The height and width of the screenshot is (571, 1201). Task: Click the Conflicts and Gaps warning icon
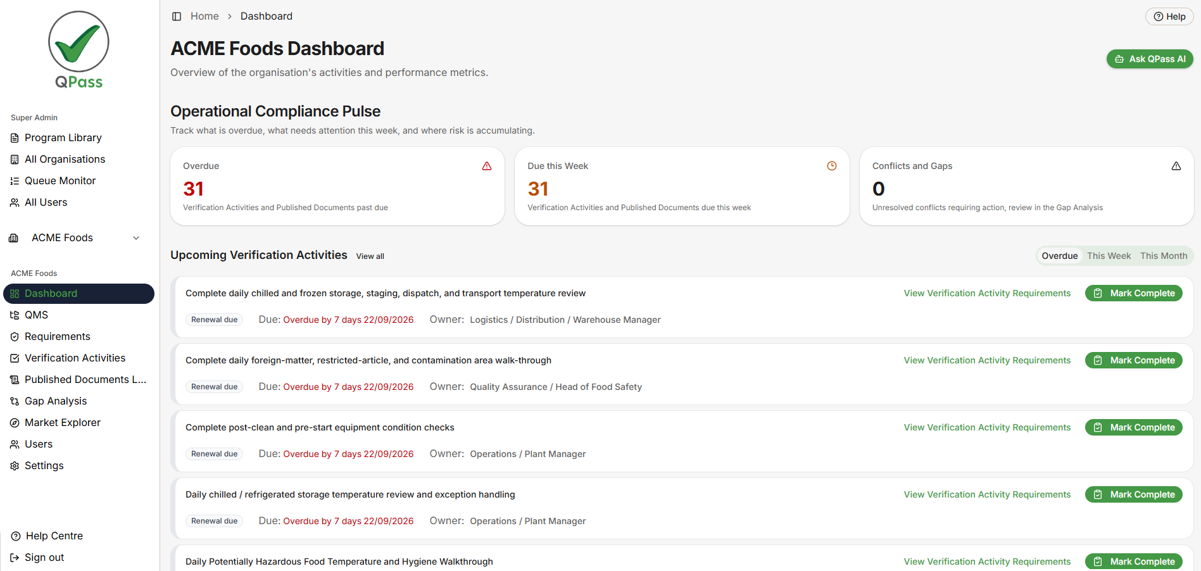coord(1176,166)
